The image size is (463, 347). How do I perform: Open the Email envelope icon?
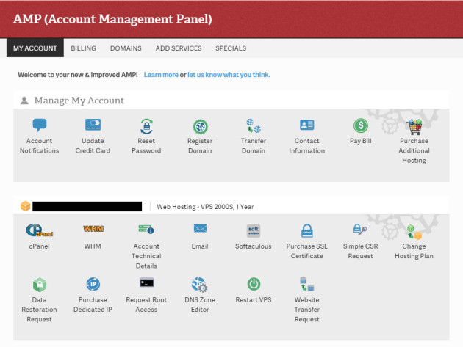click(x=200, y=228)
